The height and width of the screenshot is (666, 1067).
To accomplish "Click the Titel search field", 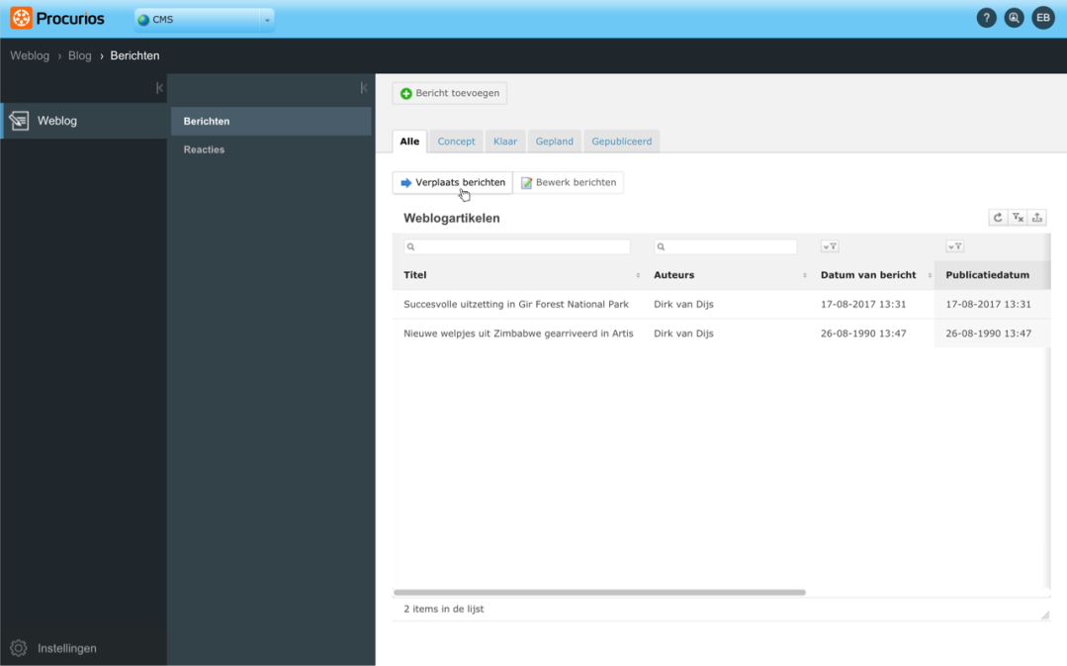I will tap(517, 246).
